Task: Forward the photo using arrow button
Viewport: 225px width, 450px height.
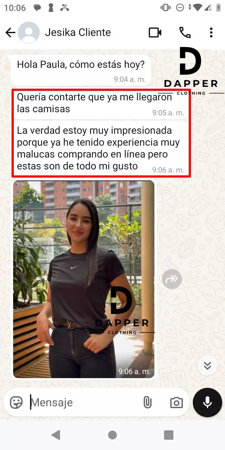Action: (x=172, y=279)
